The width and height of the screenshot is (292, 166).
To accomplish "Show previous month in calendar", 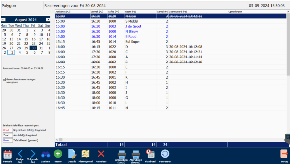I will point(3,20).
